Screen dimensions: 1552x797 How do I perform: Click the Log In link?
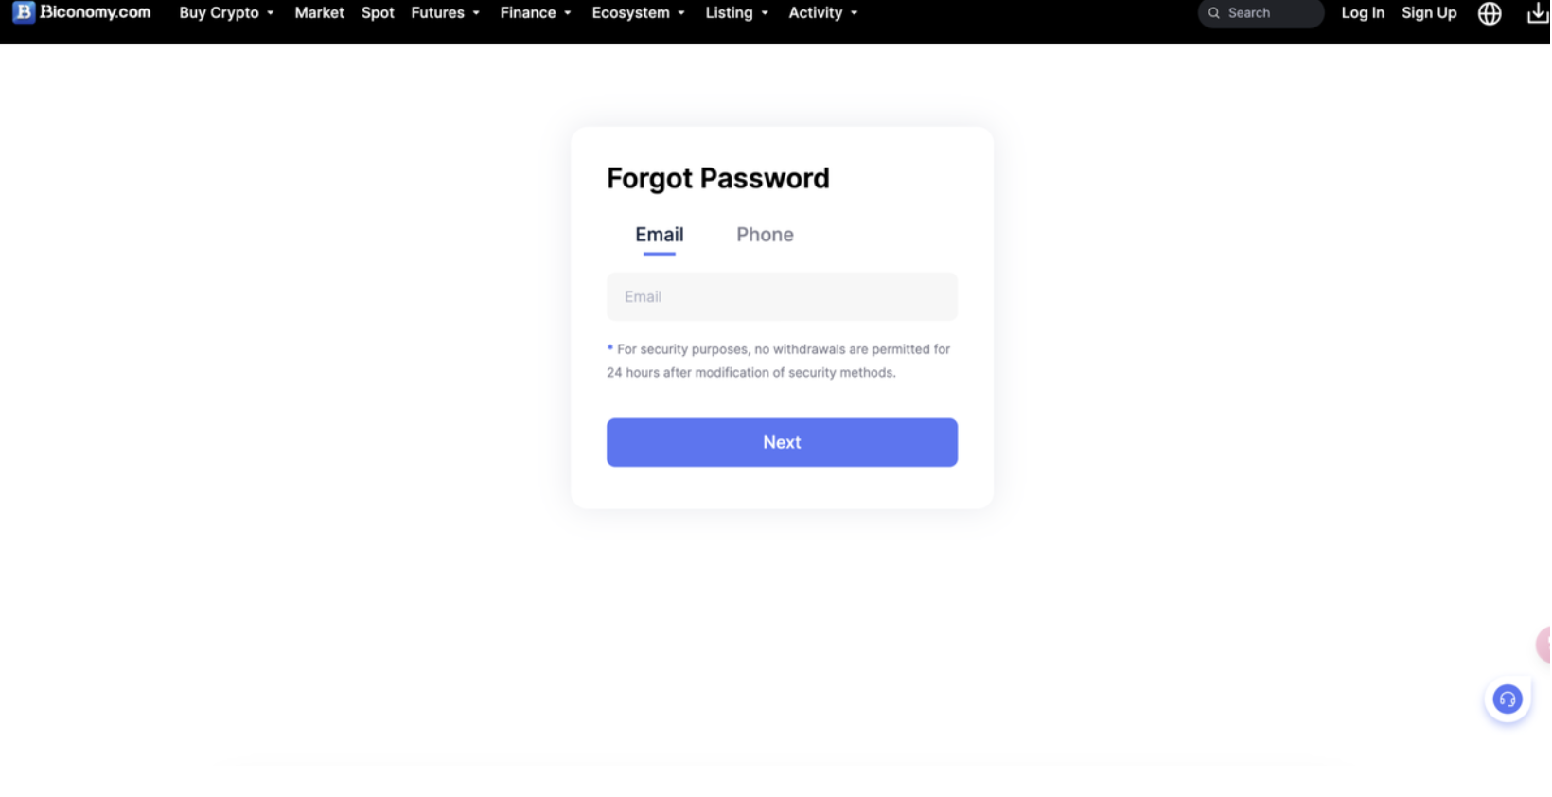coord(1363,13)
